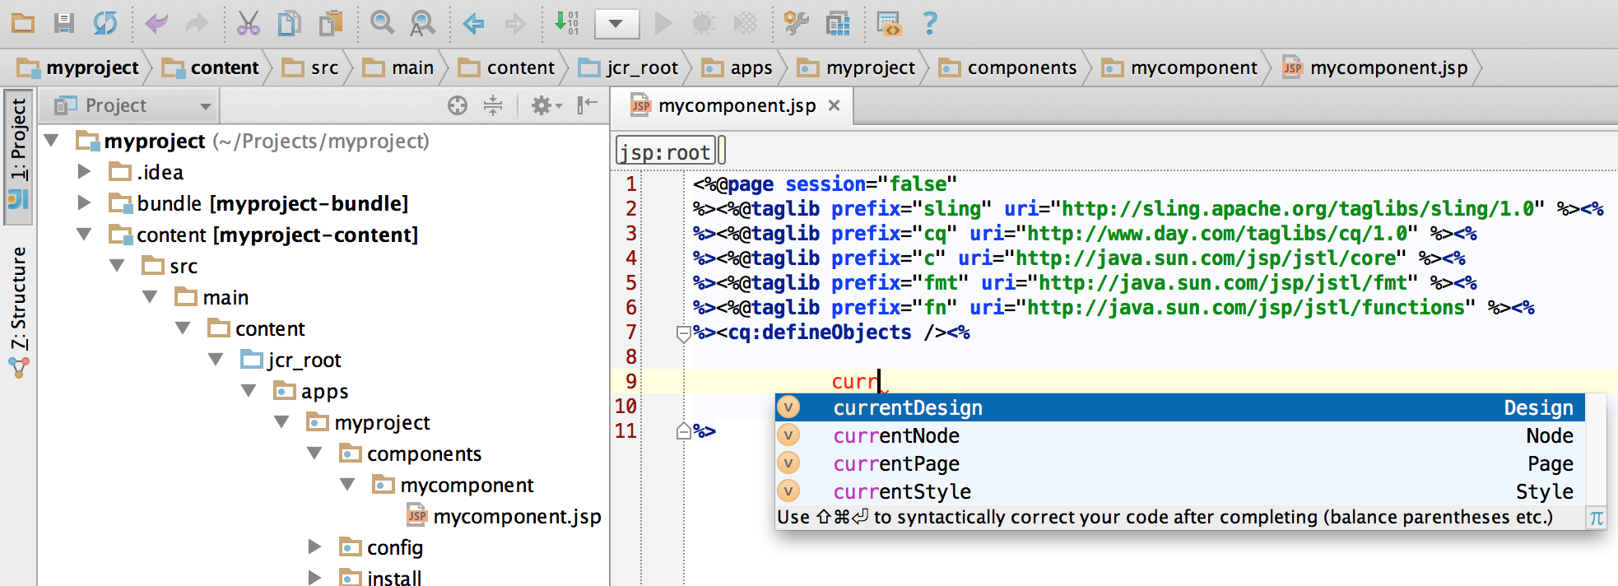Click the blue Back arrow icon
This screenshot has width=1618, height=586.
pyautogui.click(x=473, y=23)
